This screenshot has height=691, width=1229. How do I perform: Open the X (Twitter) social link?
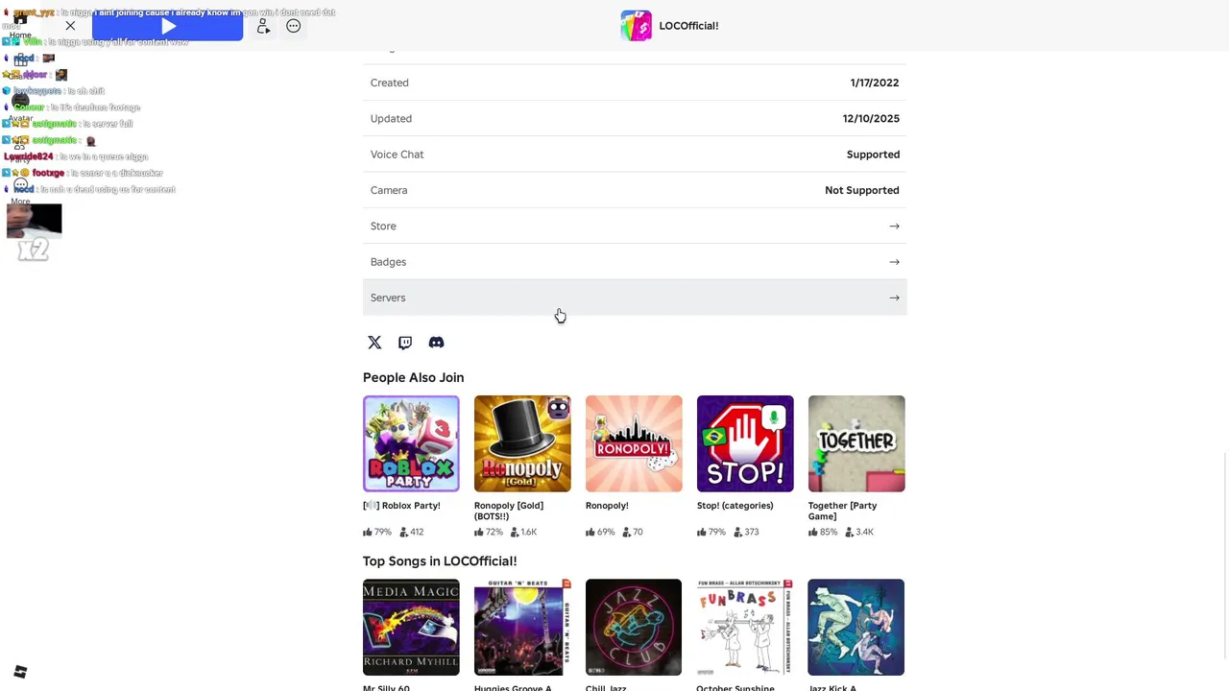click(374, 343)
